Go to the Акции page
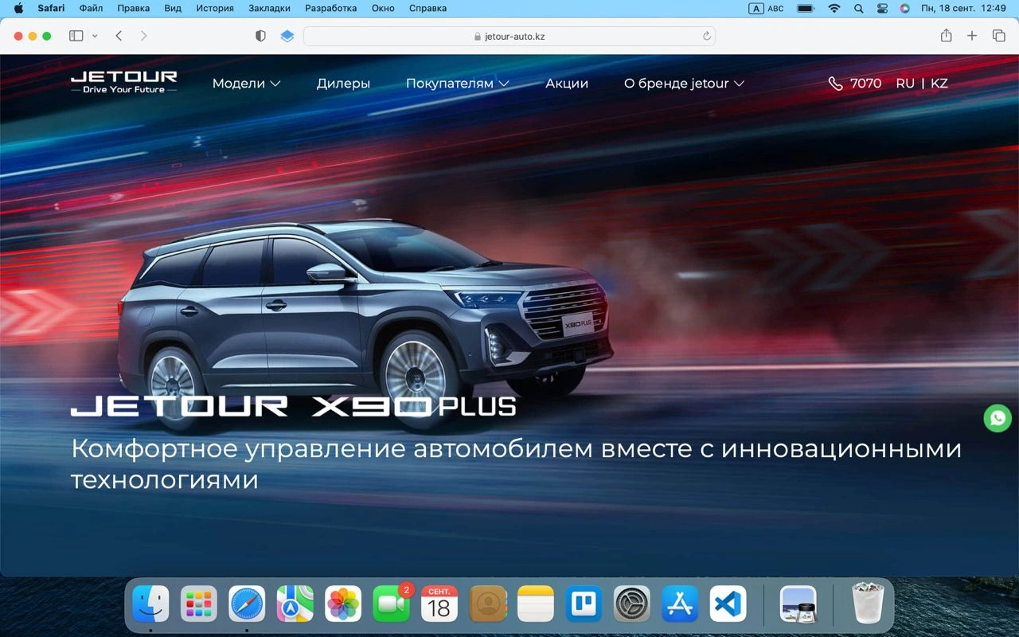The height and width of the screenshot is (637, 1019). (567, 84)
